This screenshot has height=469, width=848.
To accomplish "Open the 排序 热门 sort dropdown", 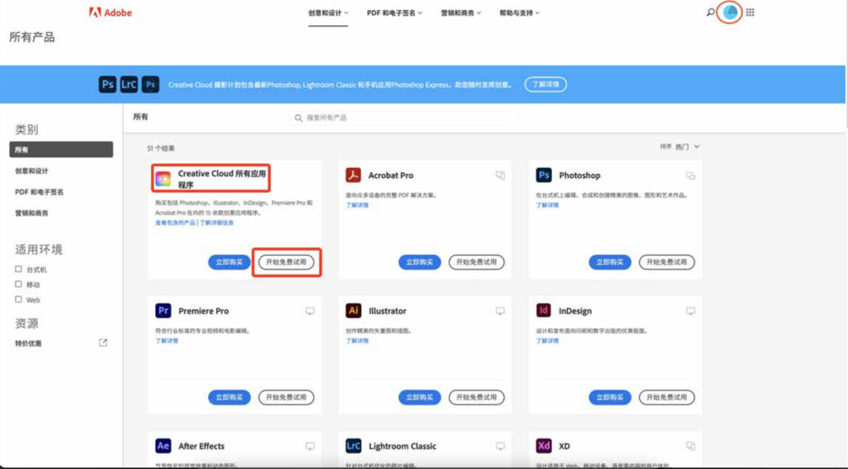I will click(x=680, y=147).
